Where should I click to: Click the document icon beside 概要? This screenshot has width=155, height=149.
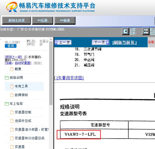coord(12,69)
